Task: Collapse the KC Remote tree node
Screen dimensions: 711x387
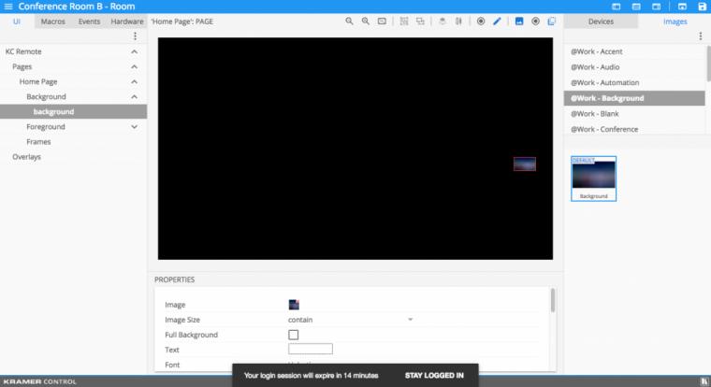Action: pos(134,51)
